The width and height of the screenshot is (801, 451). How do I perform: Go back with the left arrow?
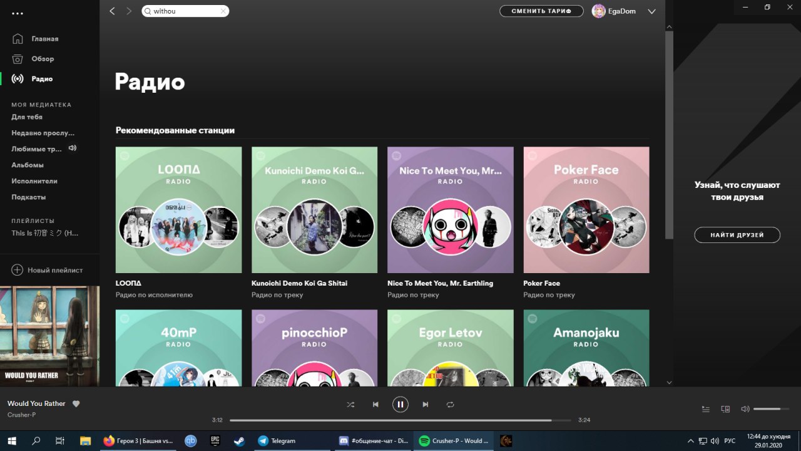[112, 11]
